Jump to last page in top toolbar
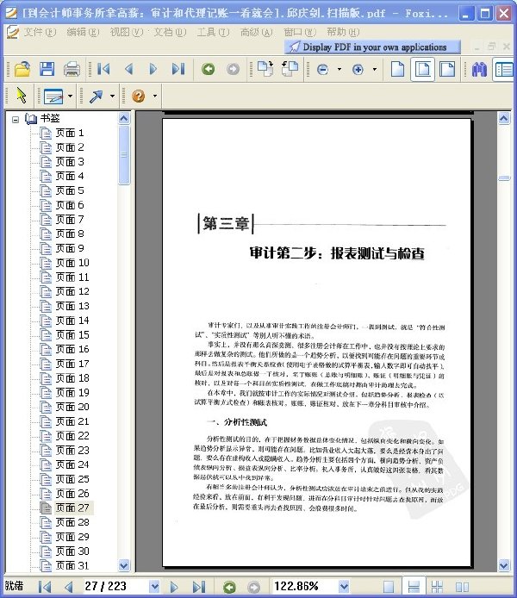 tap(178, 69)
